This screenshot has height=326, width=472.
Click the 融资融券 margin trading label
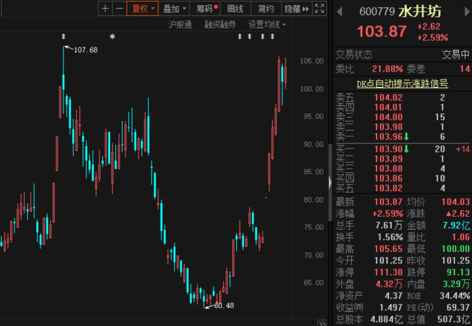(220, 24)
